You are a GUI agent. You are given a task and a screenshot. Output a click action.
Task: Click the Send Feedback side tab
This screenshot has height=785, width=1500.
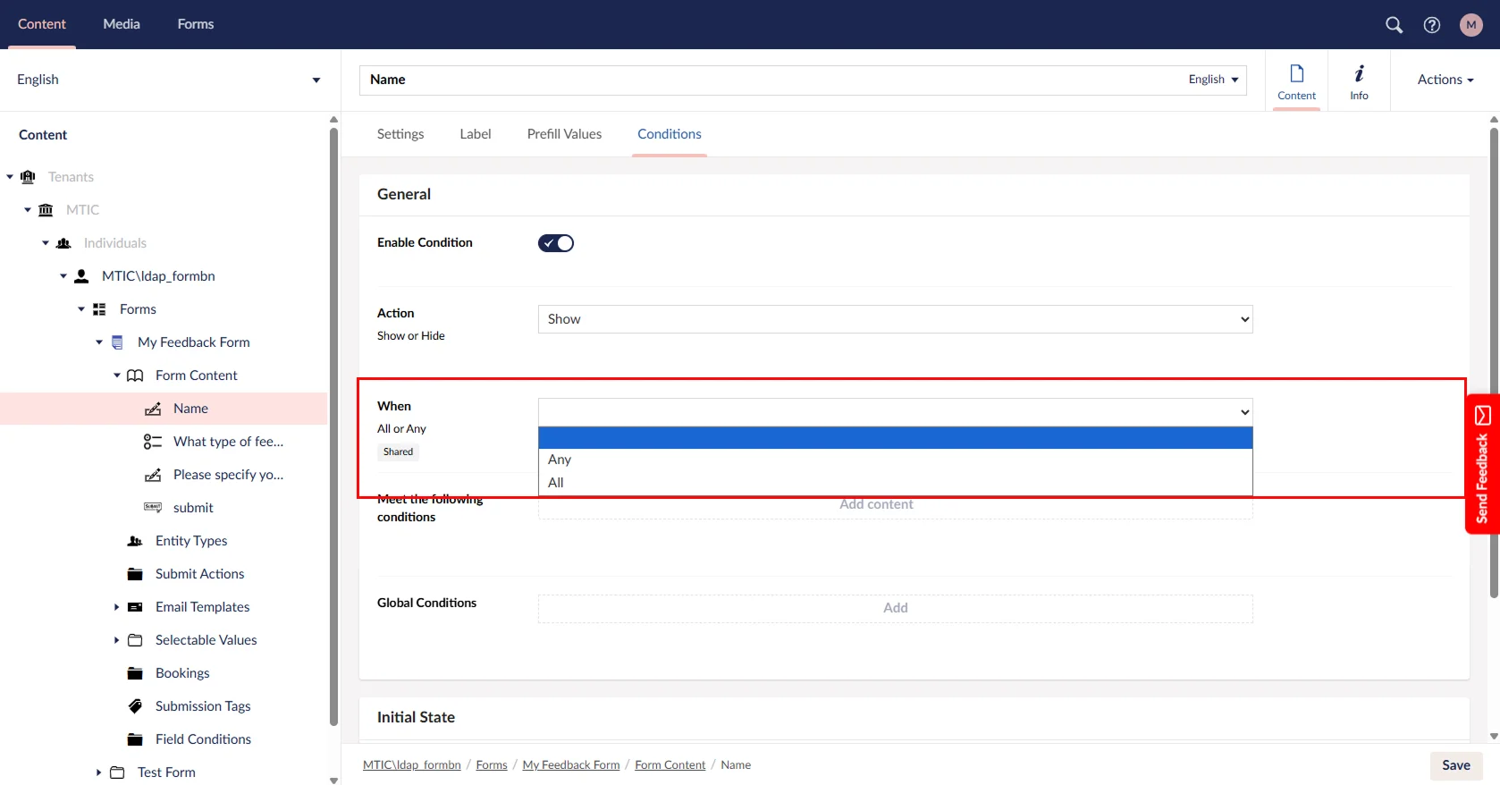tap(1482, 464)
